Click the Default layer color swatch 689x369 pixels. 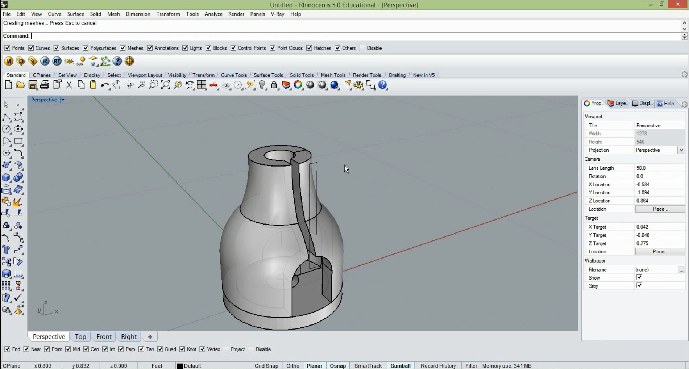[x=180, y=366]
